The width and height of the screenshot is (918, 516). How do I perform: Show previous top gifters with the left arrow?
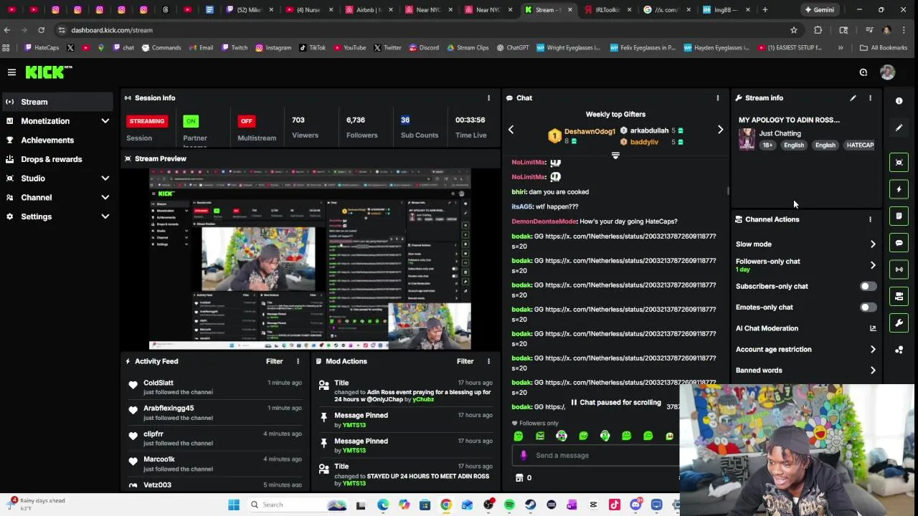pos(511,130)
